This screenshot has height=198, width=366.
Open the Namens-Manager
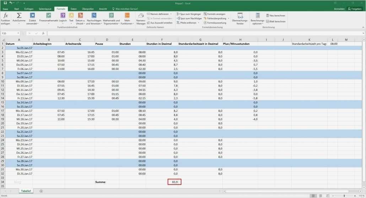pos(141,19)
